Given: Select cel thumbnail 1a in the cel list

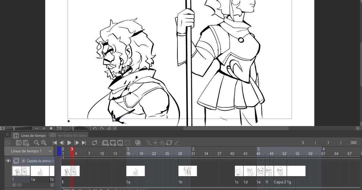Looking at the screenshot, I should point(40,171).
